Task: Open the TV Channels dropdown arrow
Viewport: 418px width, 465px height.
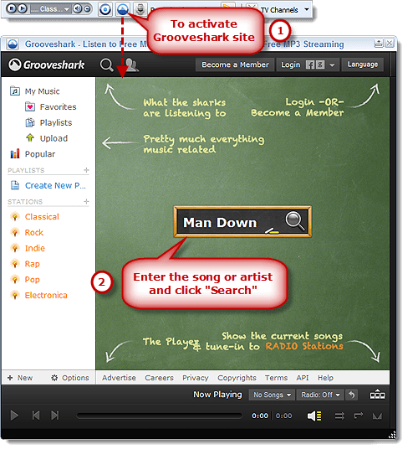Action: pyautogui.click(x=307, y=9)
